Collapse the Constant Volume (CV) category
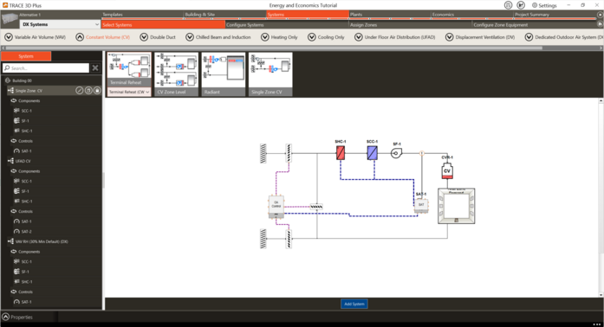This screenshot has width=604, height=327. [x=103, y=37]
